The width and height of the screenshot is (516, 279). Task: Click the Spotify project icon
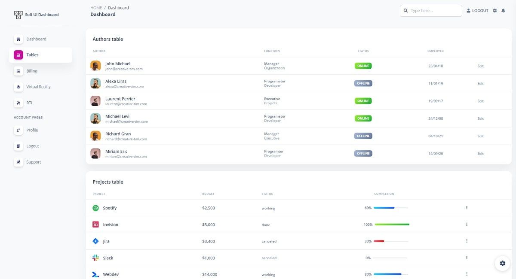[x=95, y=208]
